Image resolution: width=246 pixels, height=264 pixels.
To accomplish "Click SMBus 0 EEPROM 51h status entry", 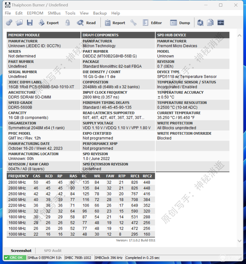I will (x=45, y=258).
